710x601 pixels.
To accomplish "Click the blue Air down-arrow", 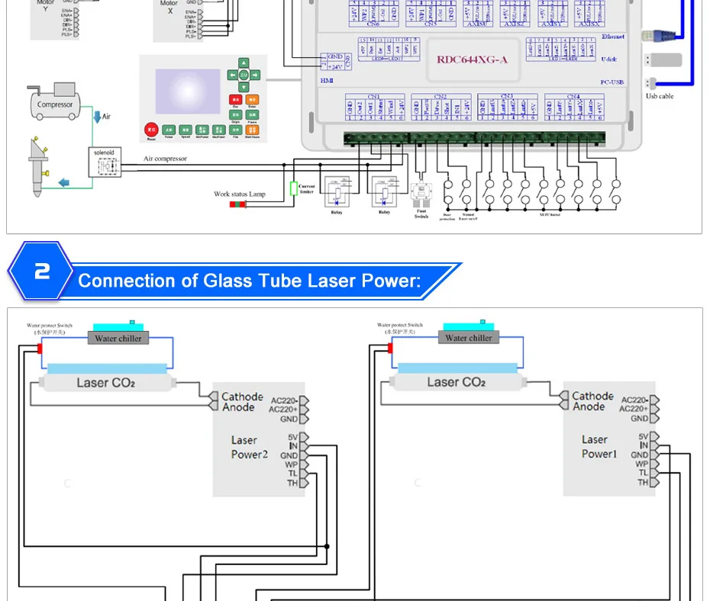I will tap(97, 117).
